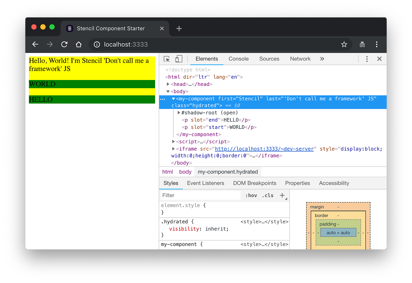View site information icon in address bar
412x283 pixels.
click(97, 44)
